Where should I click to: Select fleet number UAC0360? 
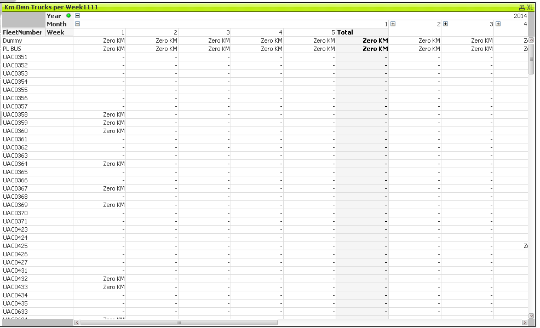pyautogui.click(x=15, y=131)
